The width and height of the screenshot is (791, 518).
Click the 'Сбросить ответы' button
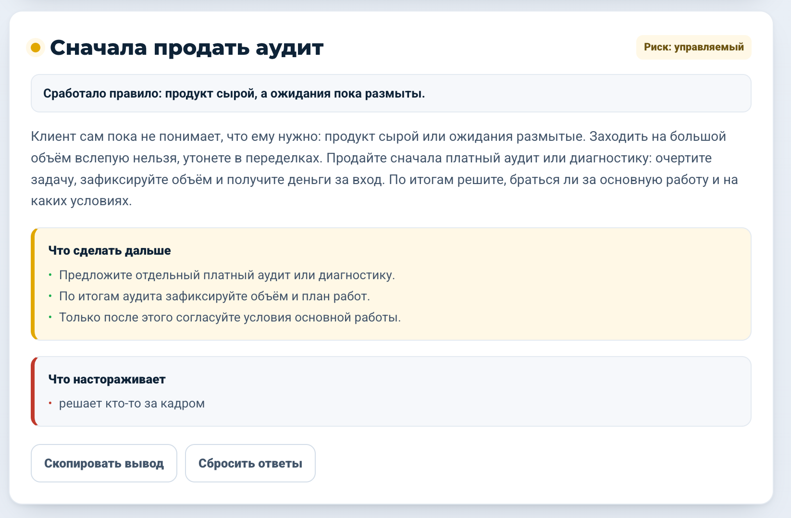250,463
